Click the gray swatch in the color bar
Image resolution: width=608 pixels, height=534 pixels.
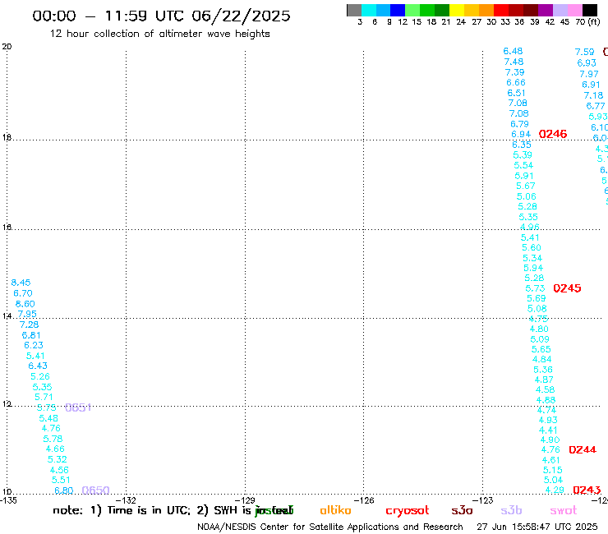[x=354, y=10]
